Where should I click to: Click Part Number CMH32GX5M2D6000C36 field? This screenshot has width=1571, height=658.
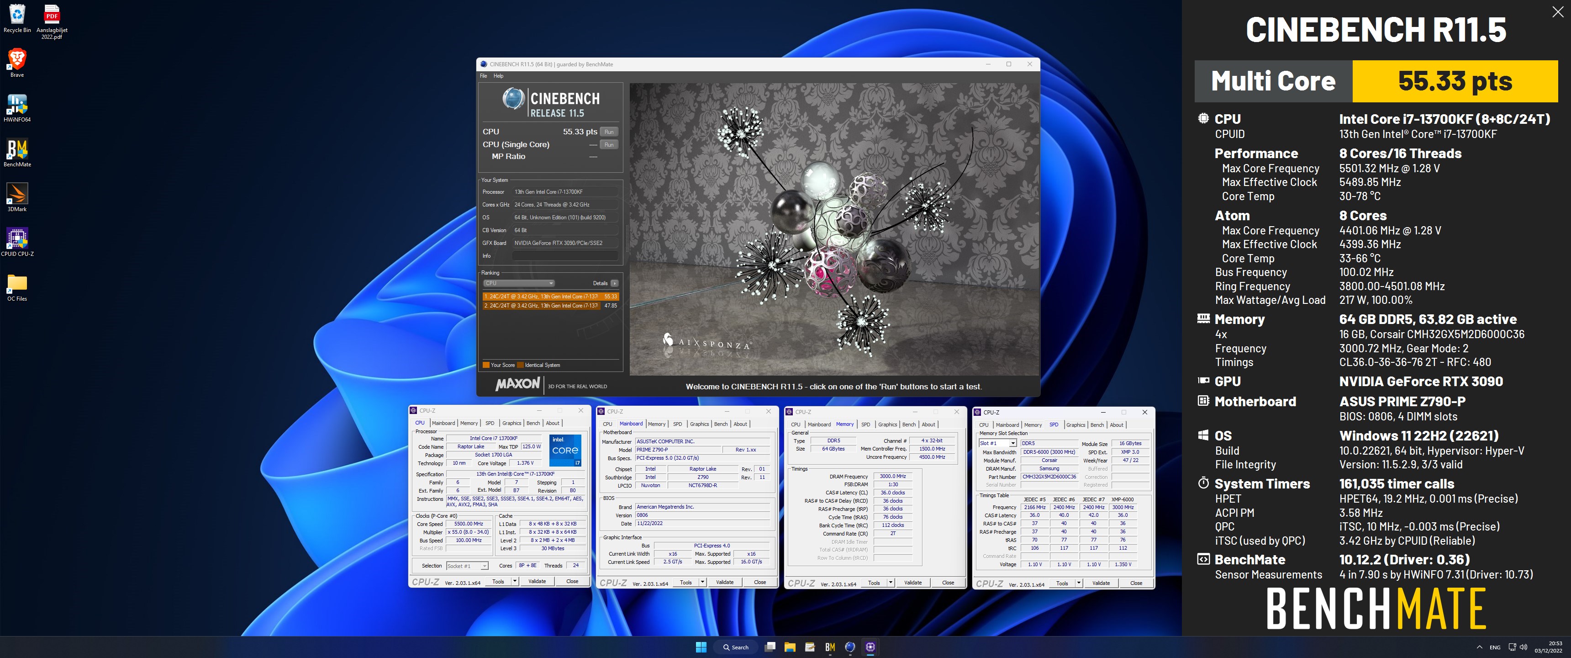click(1049, 477)
